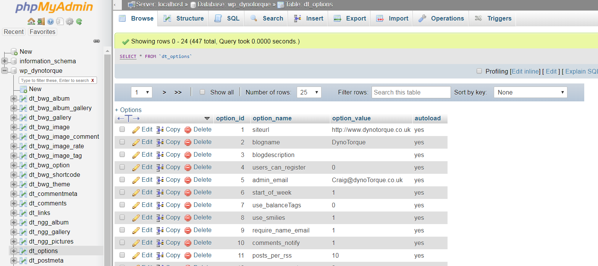The width and height of the screenshot is (598, 266).
Task: Expand the dt_ngg_pictures table node
Action: (x=14, y=241)
